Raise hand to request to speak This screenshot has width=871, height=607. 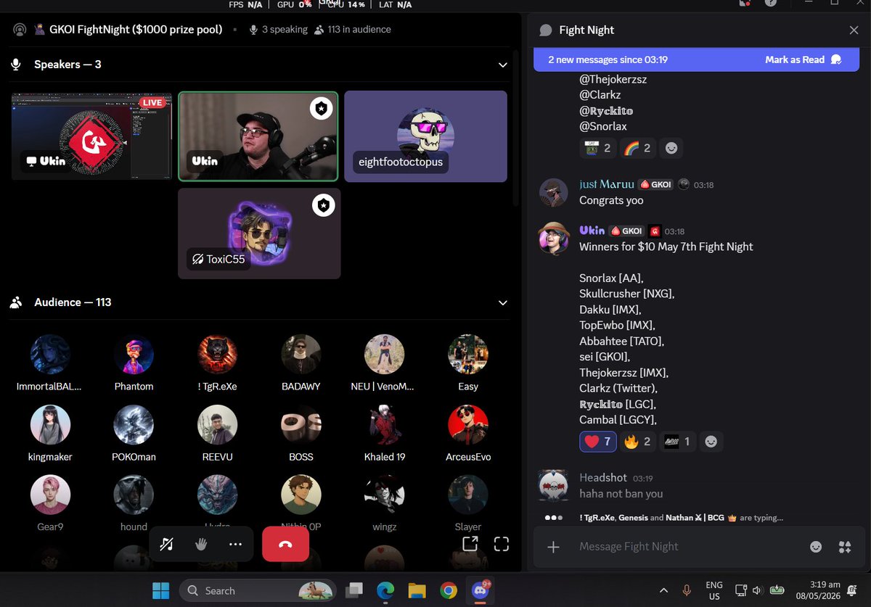(x=201, y=544)
